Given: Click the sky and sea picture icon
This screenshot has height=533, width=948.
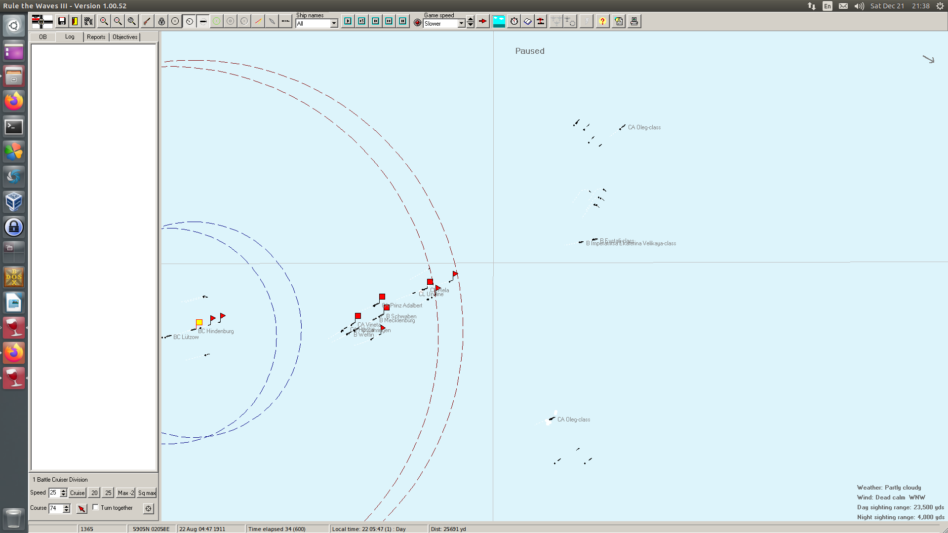Looking at the screenshot, I should [x=499, y=21].
